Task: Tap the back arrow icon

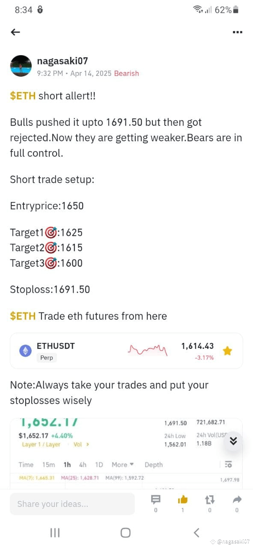Action: point(15,32)
